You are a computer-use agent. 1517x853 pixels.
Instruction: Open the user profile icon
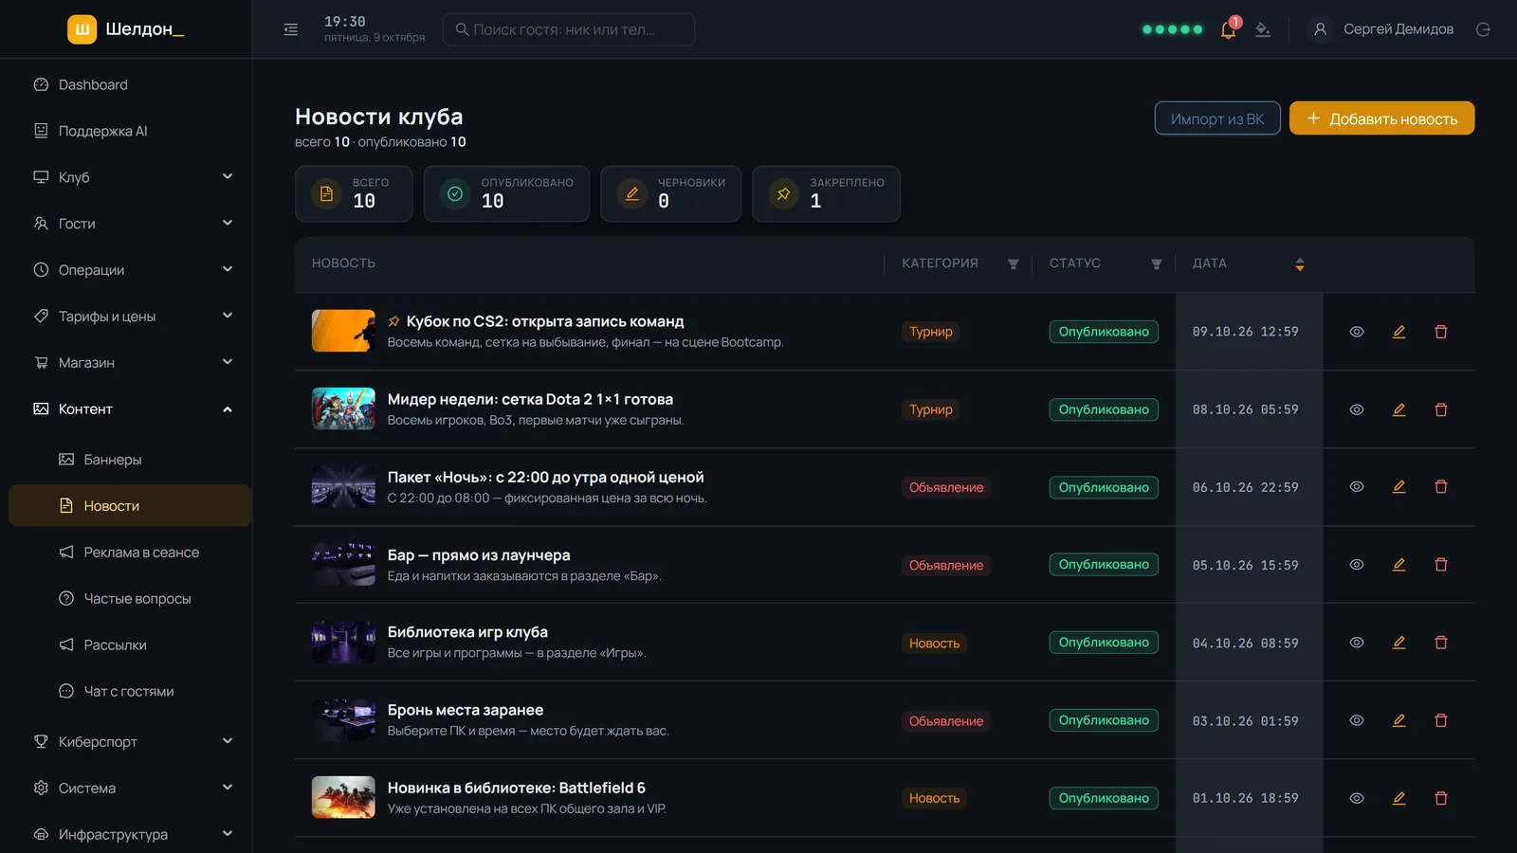tap(1320, 29)
